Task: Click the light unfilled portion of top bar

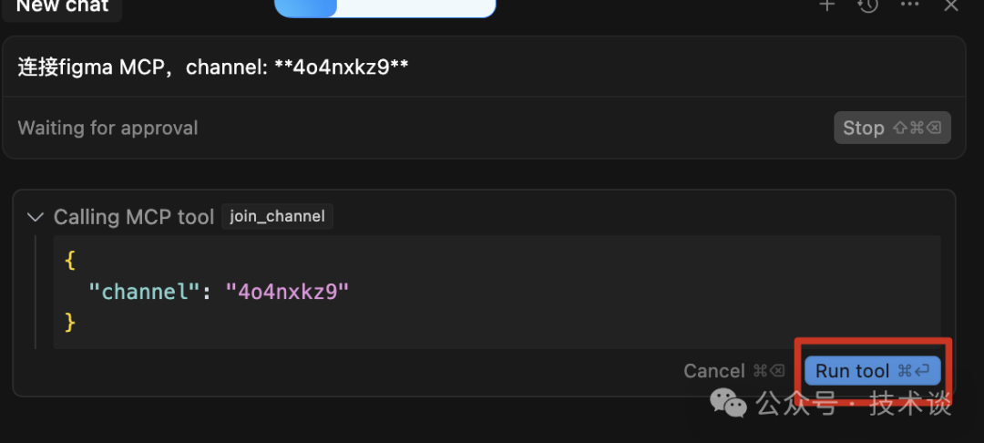Action: [416, 7]
